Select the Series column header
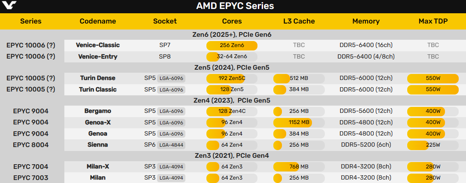The width and height of the screenshot is (466, 183). point(31,21)
